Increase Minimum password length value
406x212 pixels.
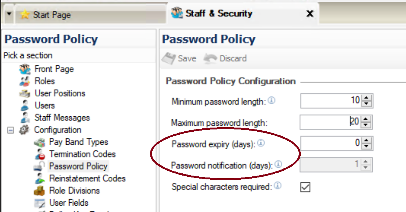[367, 98]
